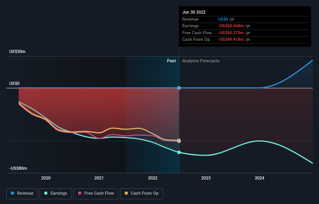Click the tooltip Free Cash Flow row label
Screen dimensions: 319x204
click(197, 33)
